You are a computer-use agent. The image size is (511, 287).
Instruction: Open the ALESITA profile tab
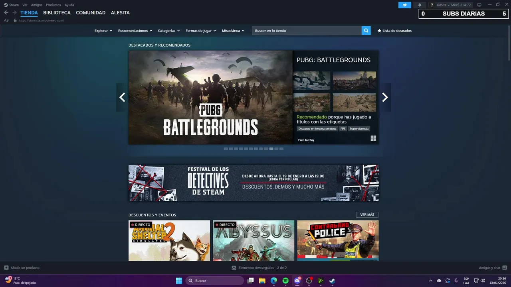(x=120, y=13)
